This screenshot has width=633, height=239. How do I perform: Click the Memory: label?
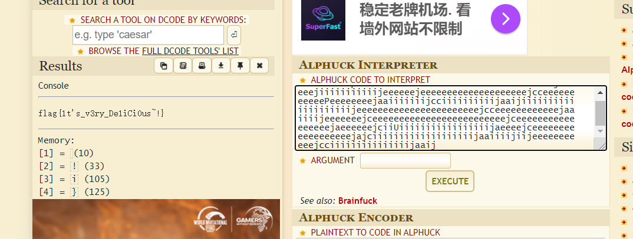tap(56, 140)
